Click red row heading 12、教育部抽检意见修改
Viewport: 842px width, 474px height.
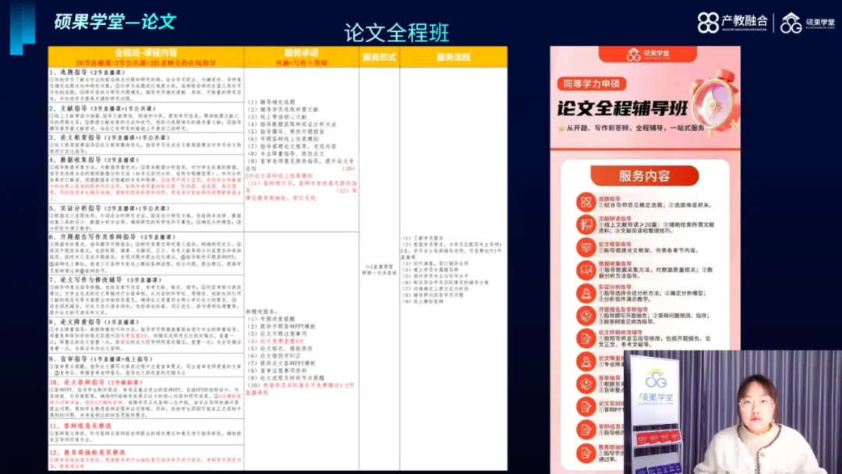tap(87, 452)
